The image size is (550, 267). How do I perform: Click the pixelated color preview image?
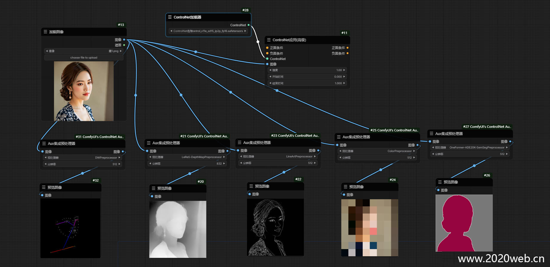(370, 228)
